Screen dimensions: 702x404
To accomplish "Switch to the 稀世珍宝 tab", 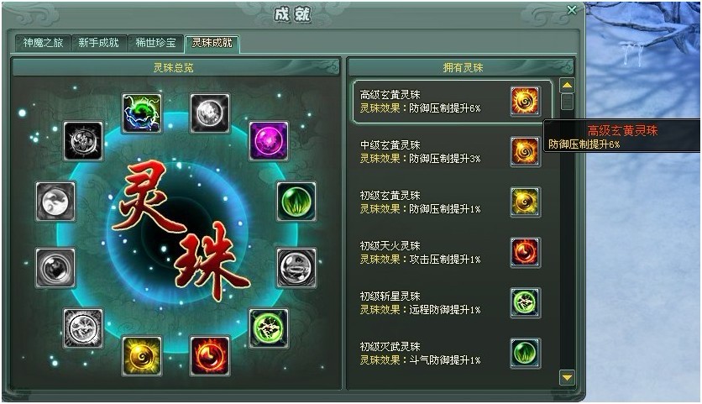I will [x=155, y=43].
